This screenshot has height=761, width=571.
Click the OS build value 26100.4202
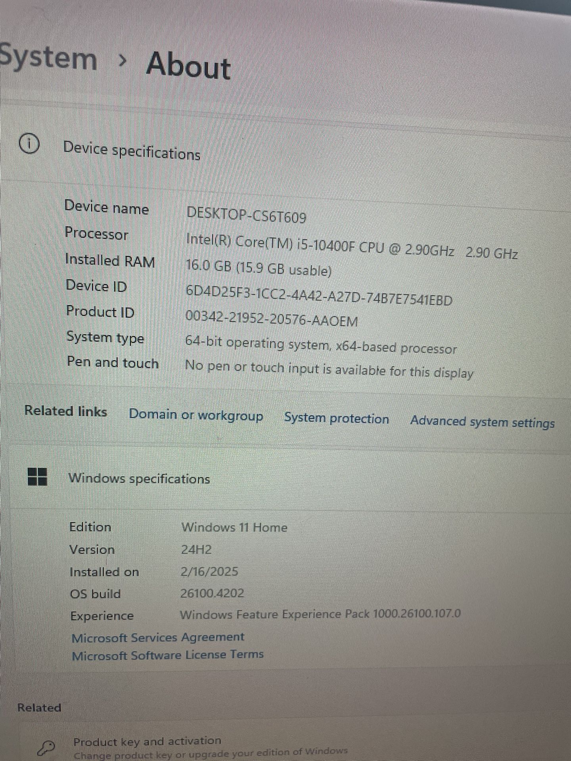tap(212, 593)
